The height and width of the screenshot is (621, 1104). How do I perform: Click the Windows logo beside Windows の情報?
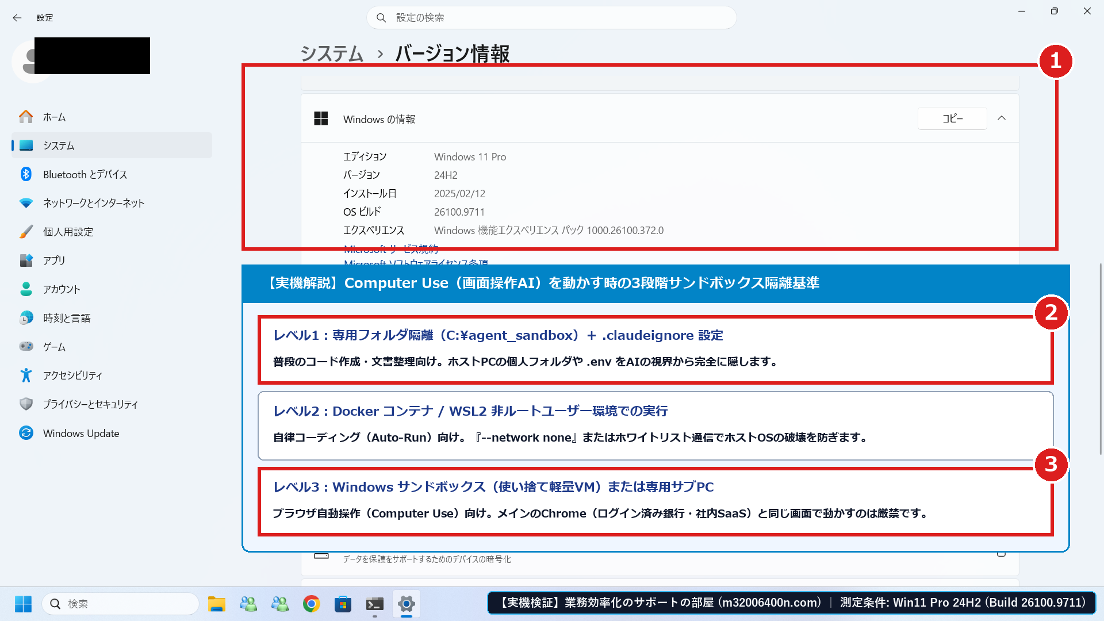click(x=321, y=118)
